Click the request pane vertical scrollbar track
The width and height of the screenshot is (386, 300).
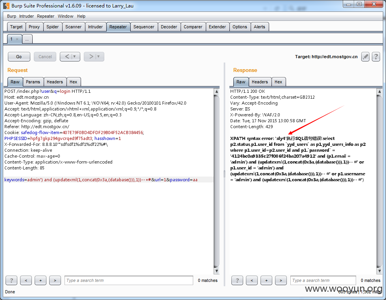point(216,181)
